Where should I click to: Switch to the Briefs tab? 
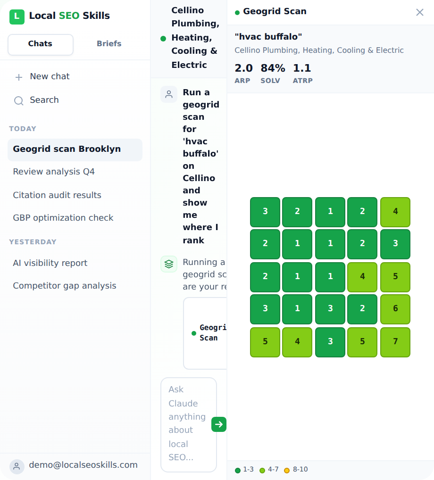[x=109, y=44]
